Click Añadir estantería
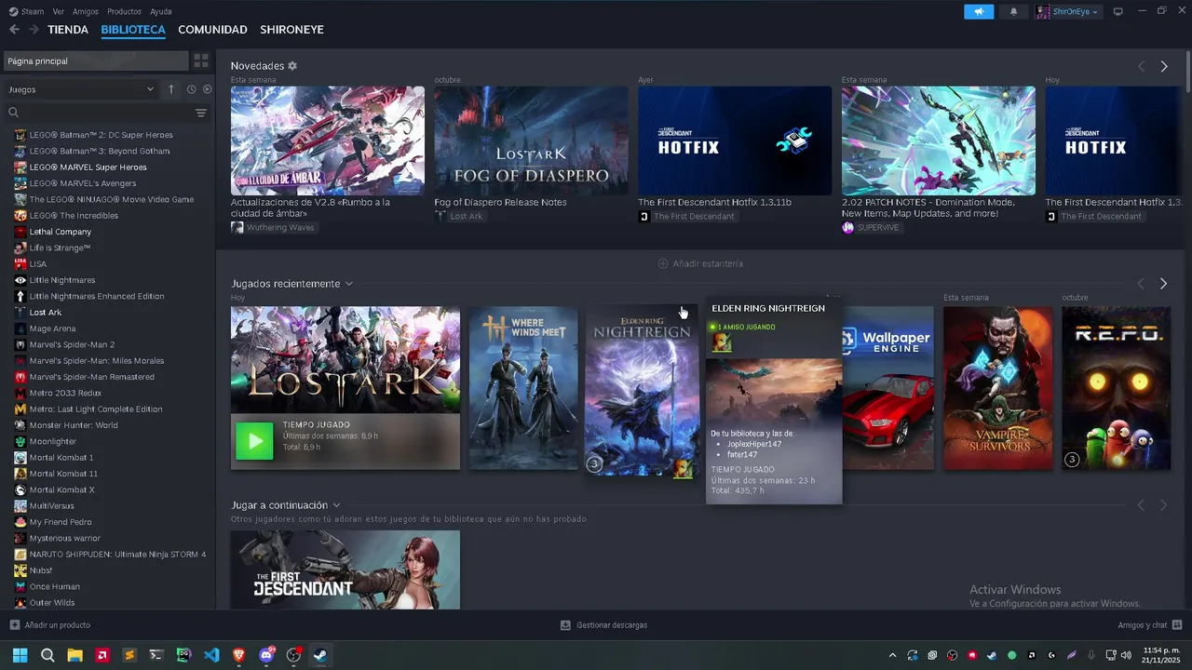The image size is (1192, 670). (x=700, y=263)
